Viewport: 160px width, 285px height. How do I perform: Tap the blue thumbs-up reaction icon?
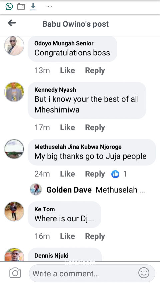point(115,174)
